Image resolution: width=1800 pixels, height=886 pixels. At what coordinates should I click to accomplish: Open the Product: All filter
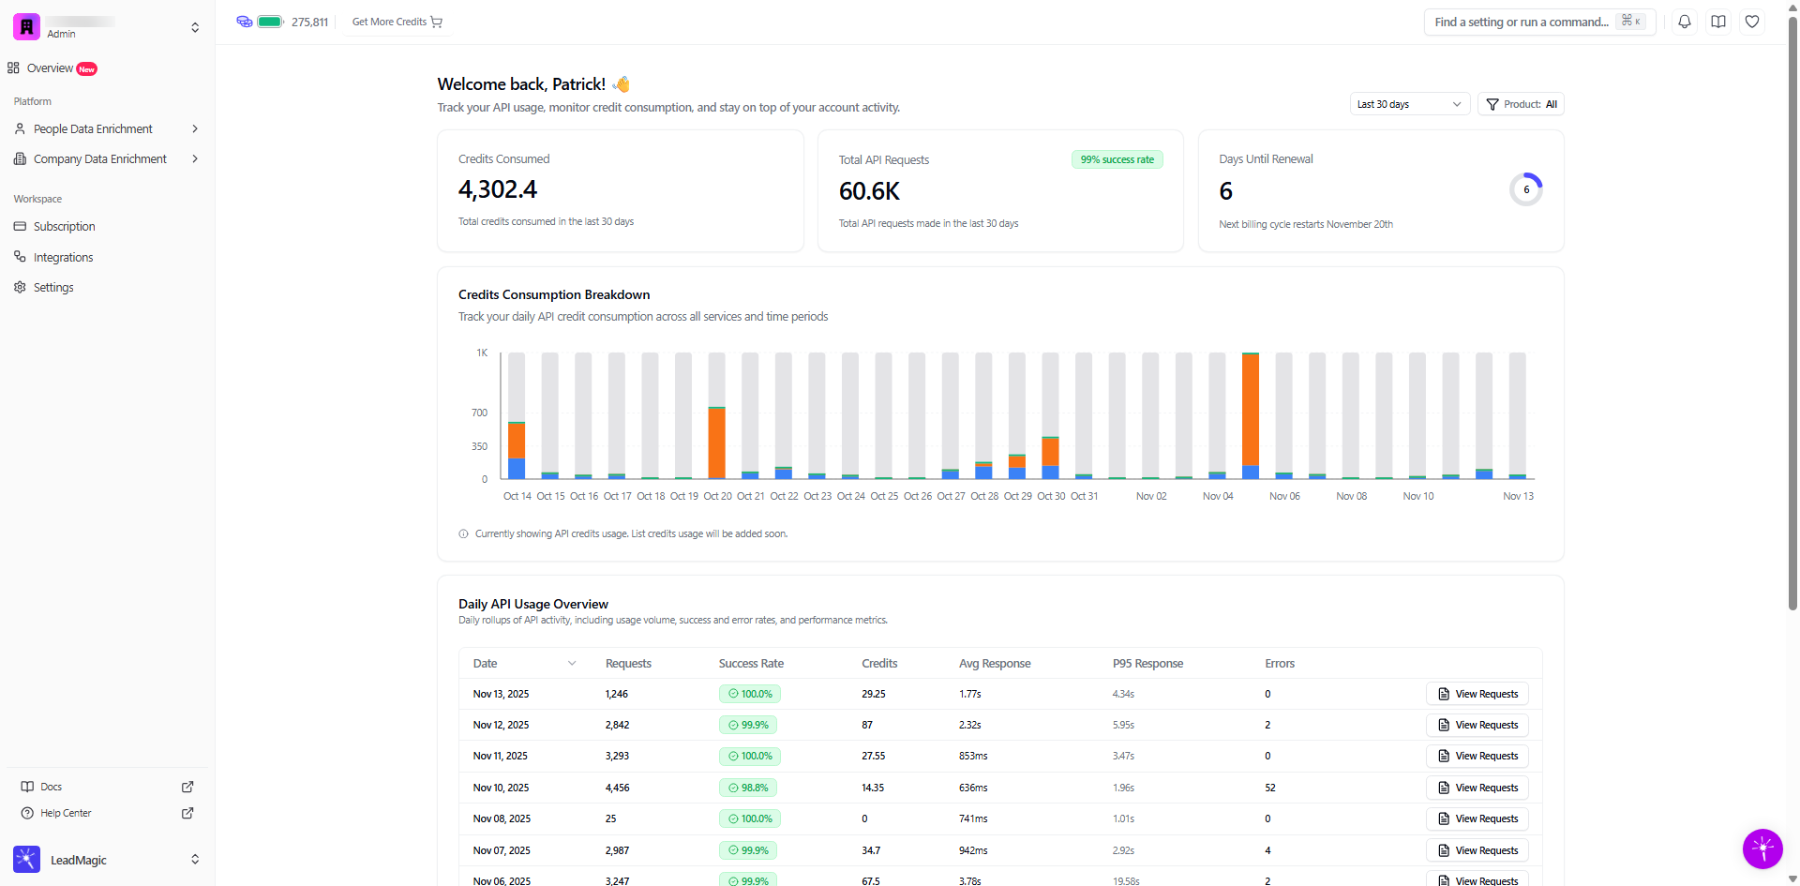point(1521,104)
